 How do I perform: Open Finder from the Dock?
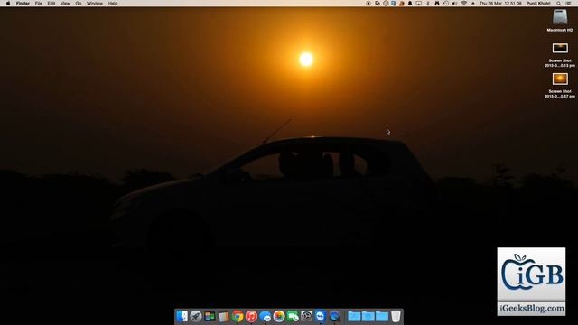click(182, 316)
